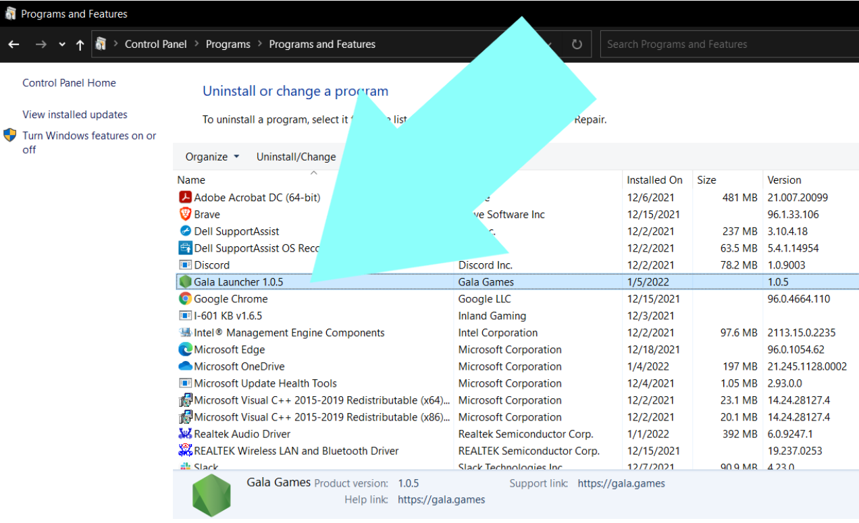Click the Visual C++ Redistributable (x64) icon
859x523 pixels.
185,400
